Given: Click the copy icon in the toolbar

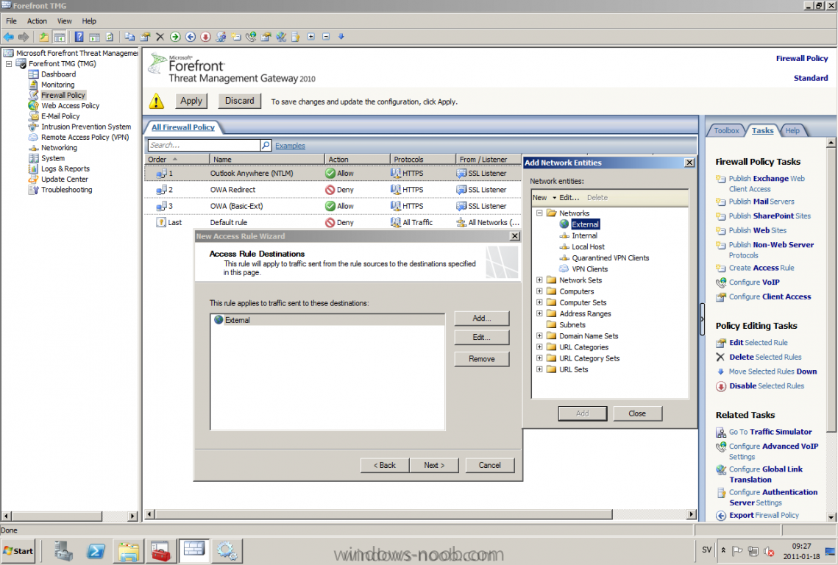Looking at the screenshot, I should tap(129, 37).
